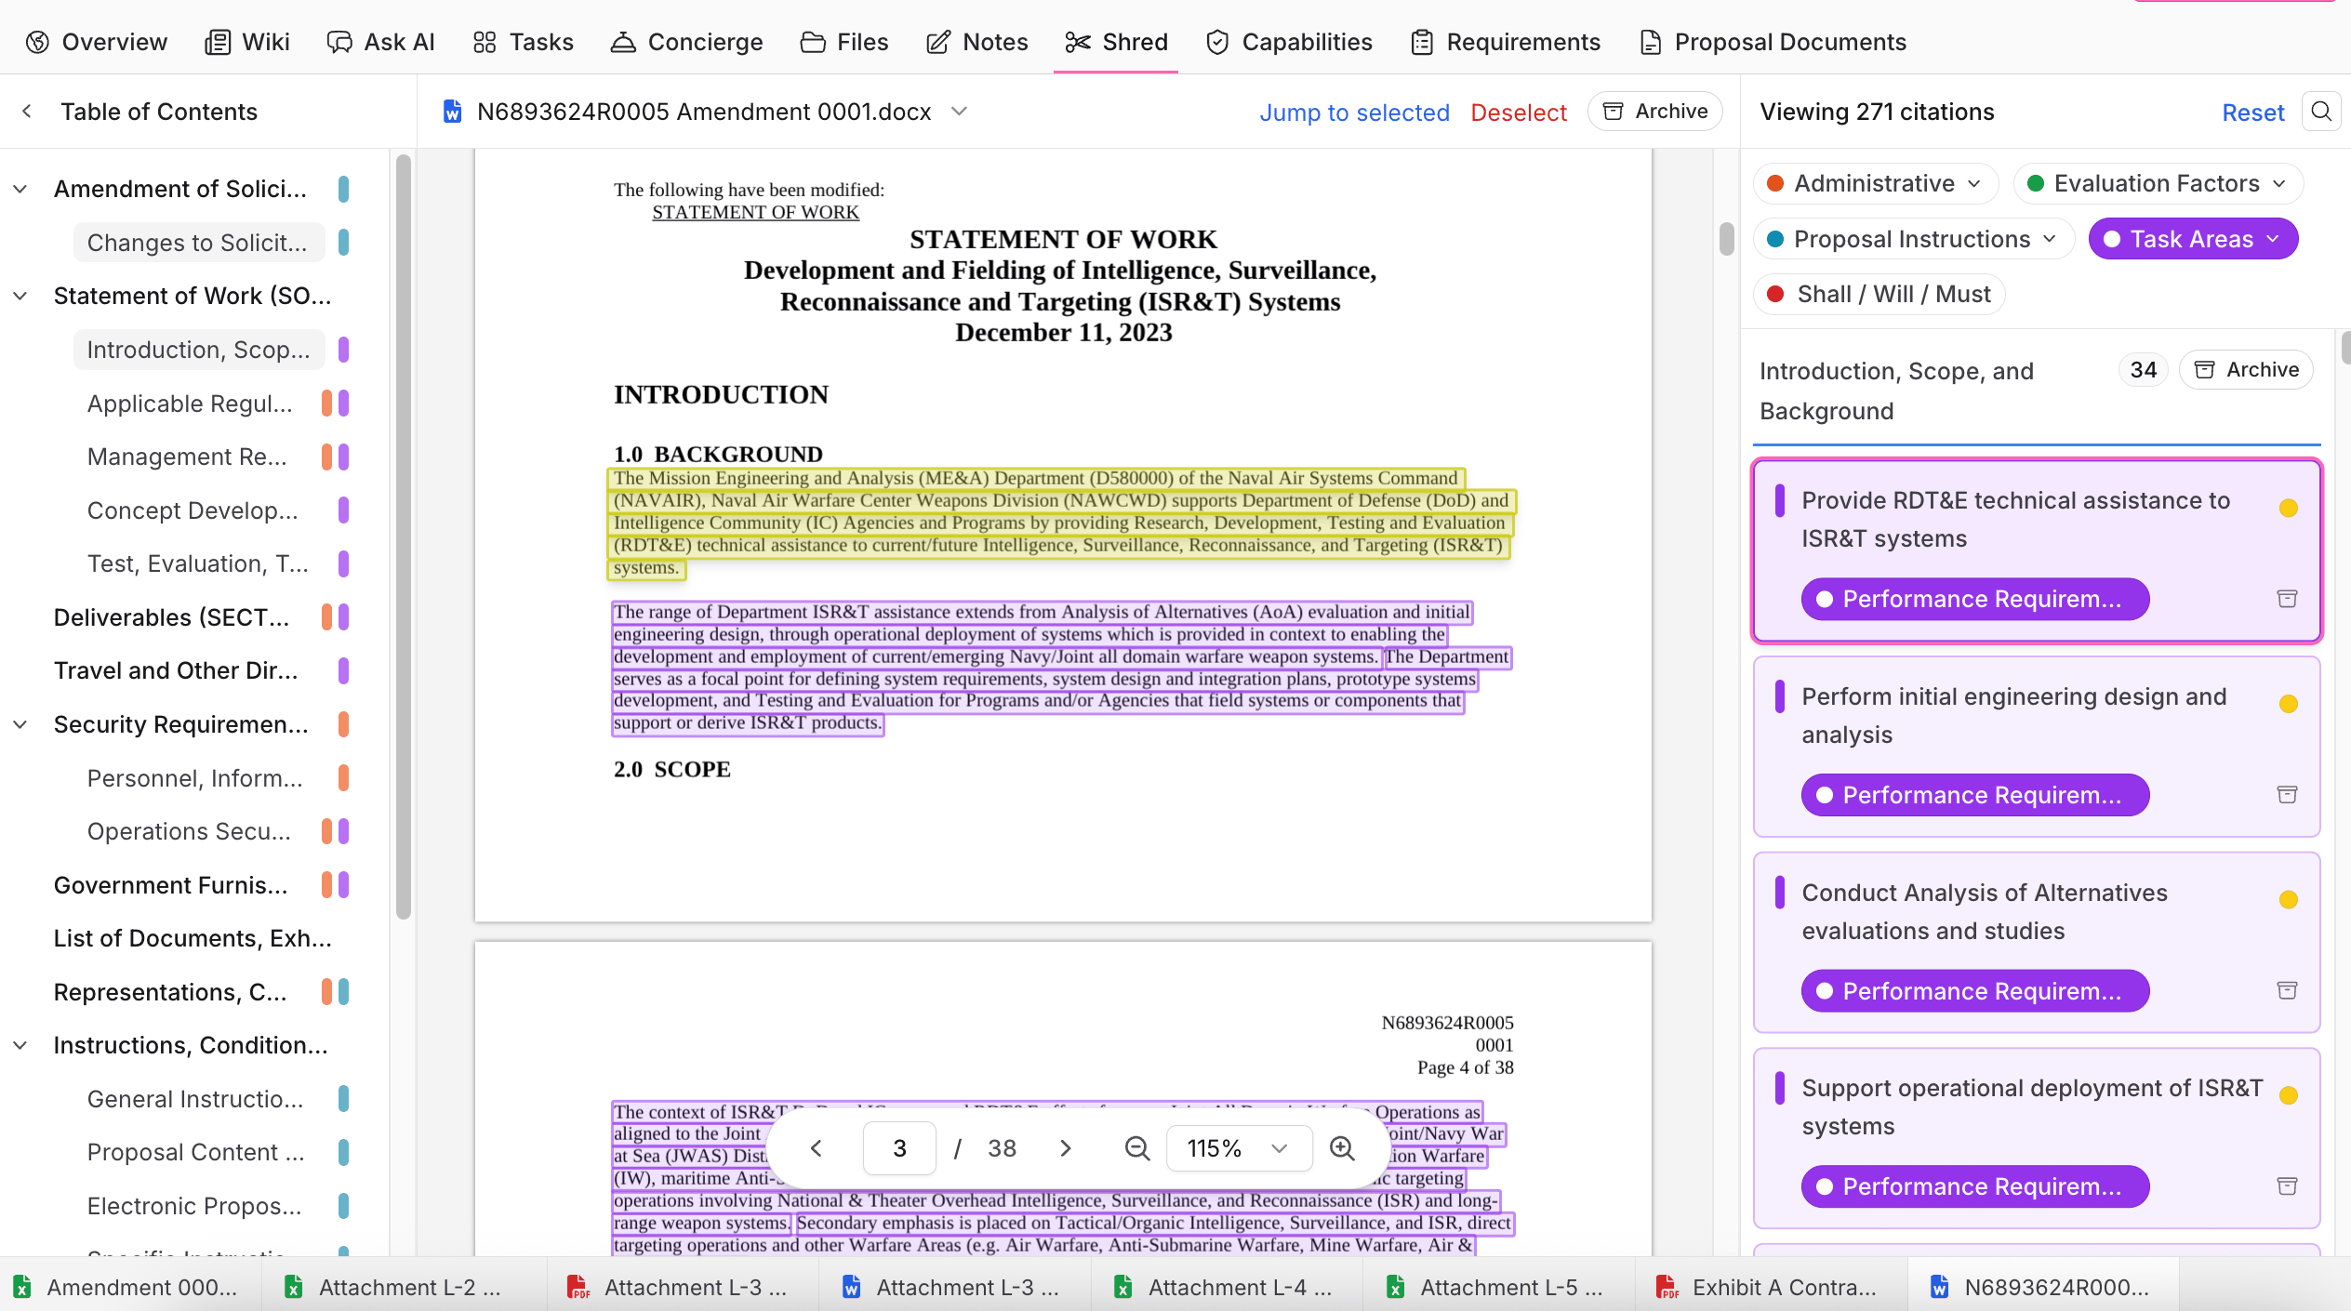The image size is (2351, 1311).
Task: Zoom in on the document
Action: tap(1341, 1148)
